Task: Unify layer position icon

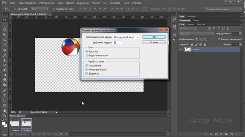Action: pos(197,39)
